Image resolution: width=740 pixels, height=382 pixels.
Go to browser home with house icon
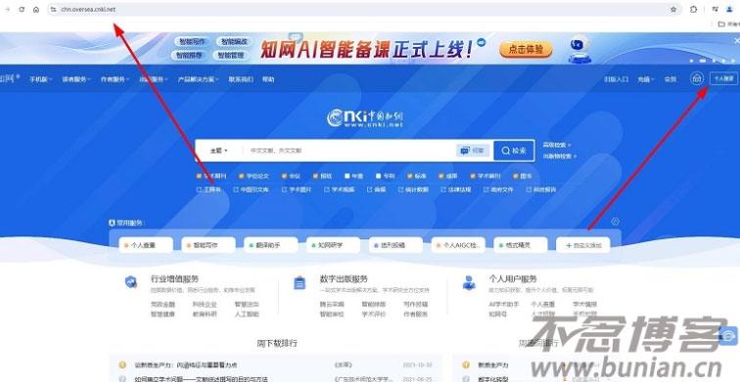[36, 9]
